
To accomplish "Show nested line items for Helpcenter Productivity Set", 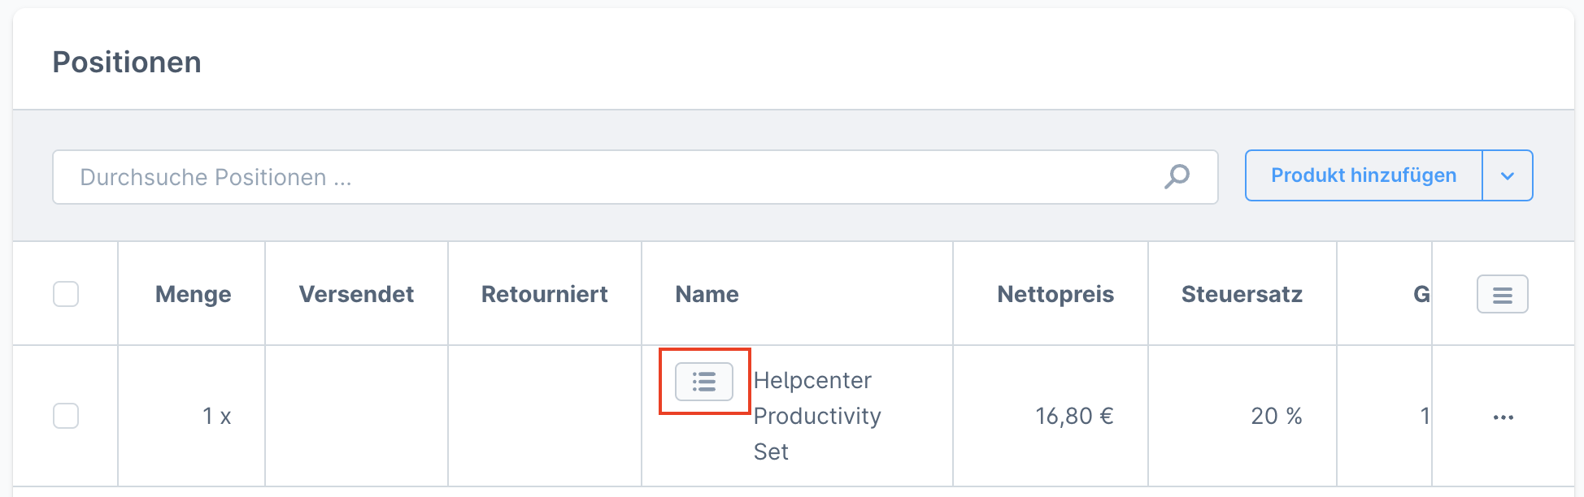I will pyautogui.click(x=704, y=382).
